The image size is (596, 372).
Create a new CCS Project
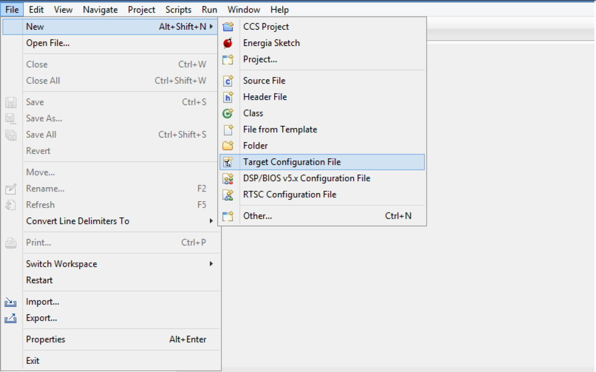(x=266, y=26)
